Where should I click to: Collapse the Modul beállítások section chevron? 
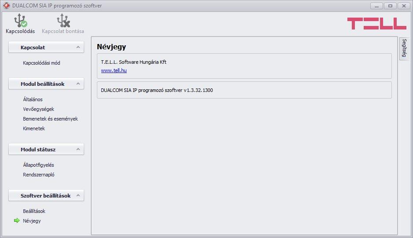pyautogui.click(x=78, y=84)
